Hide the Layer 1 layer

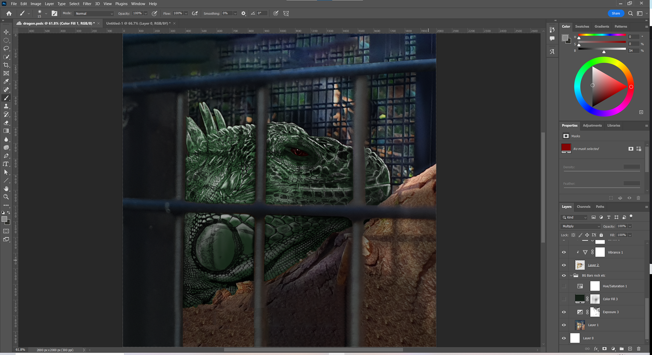(x=564, y=325)
